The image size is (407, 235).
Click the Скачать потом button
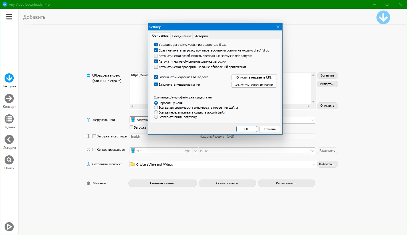pyautogui.click(x=227, y=183)
